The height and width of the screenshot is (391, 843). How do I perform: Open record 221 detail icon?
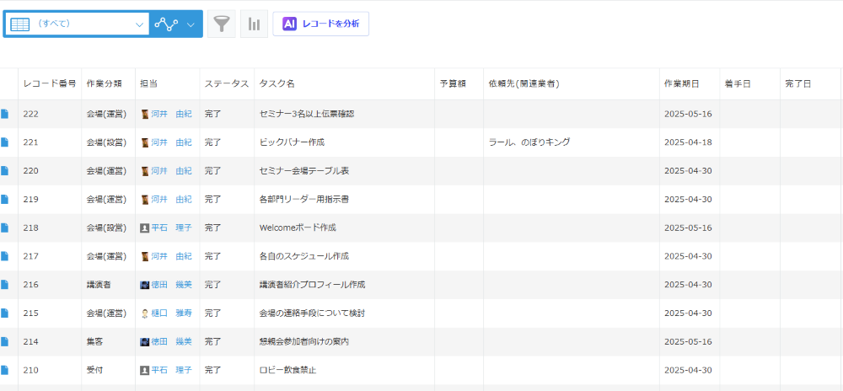click(5, 142)
